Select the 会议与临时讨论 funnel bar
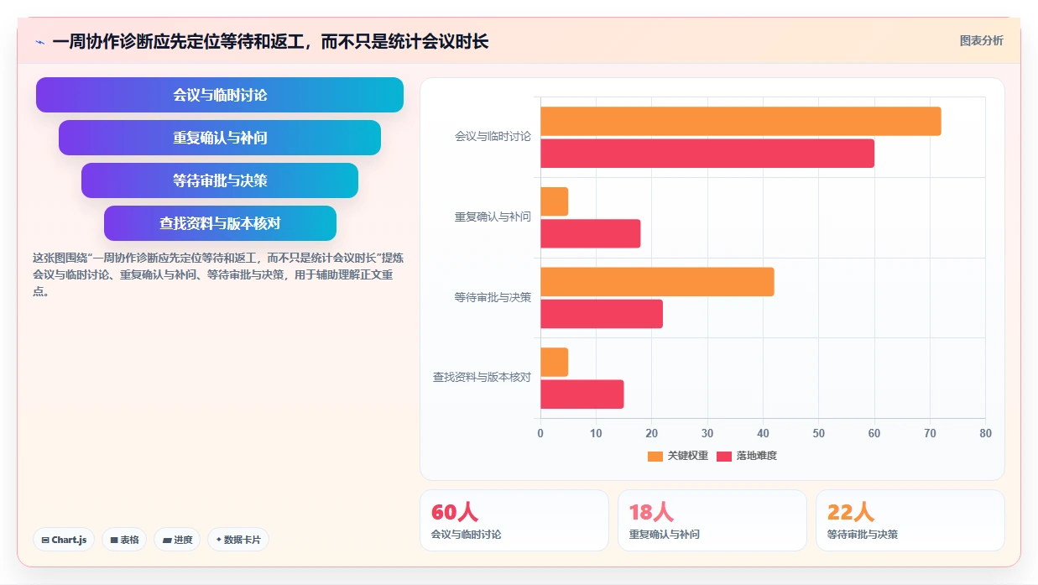Image resolution: width=1038 pixels, height=585 pixels. [220, 95]
